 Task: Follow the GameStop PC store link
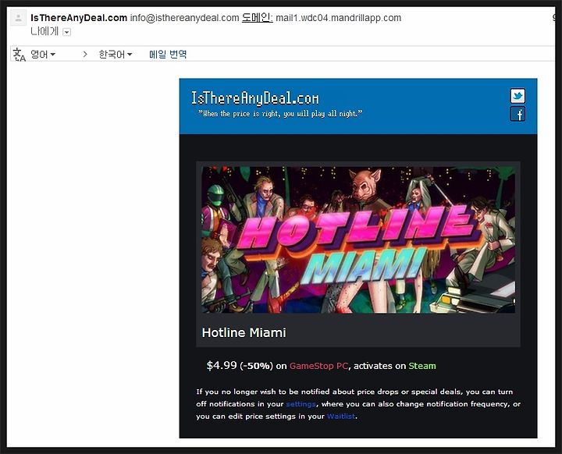point(318,366)
